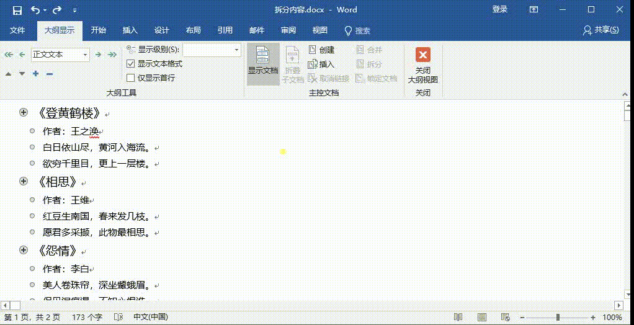Select the line 红豆生南国，春来发几枝。
Image resolution: width=634 pixels, height=325 pixels.
(97, 216)
